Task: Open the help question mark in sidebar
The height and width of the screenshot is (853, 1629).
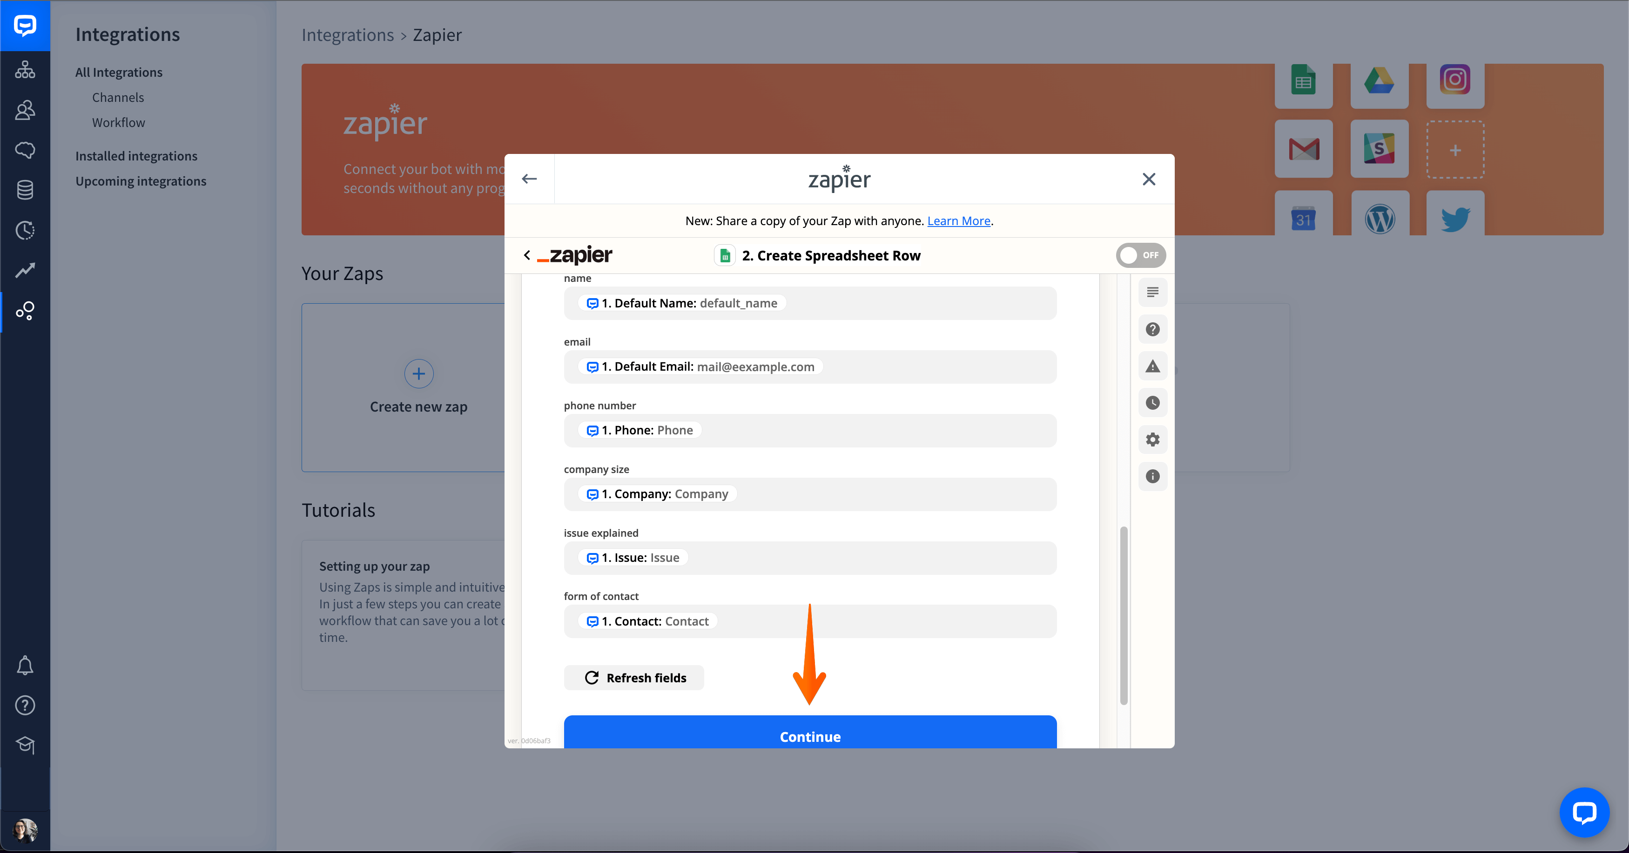Action: tap(25, 705)
